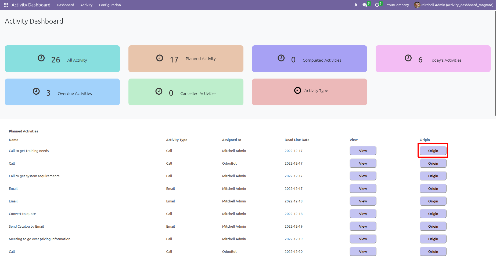The image size is (496, 259).
Task: Open the conversations chat icon
Action: (x=365, y=5)
